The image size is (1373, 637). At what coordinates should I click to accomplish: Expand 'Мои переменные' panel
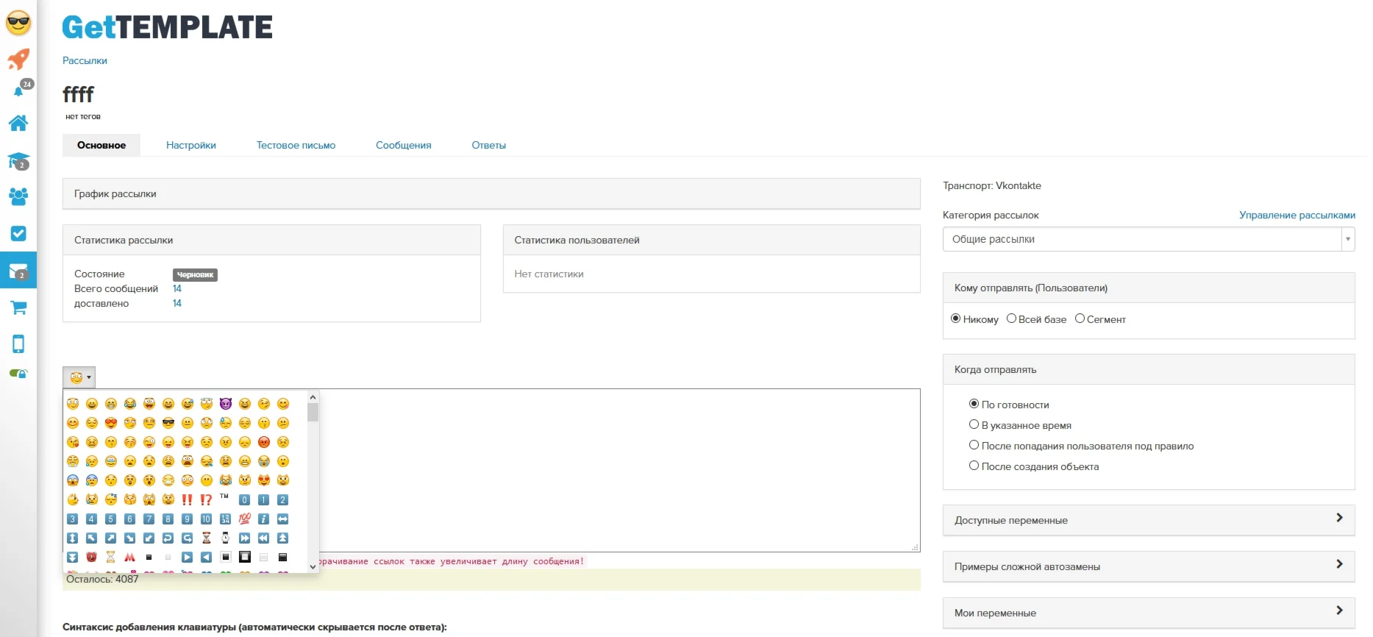(1149, 613)
